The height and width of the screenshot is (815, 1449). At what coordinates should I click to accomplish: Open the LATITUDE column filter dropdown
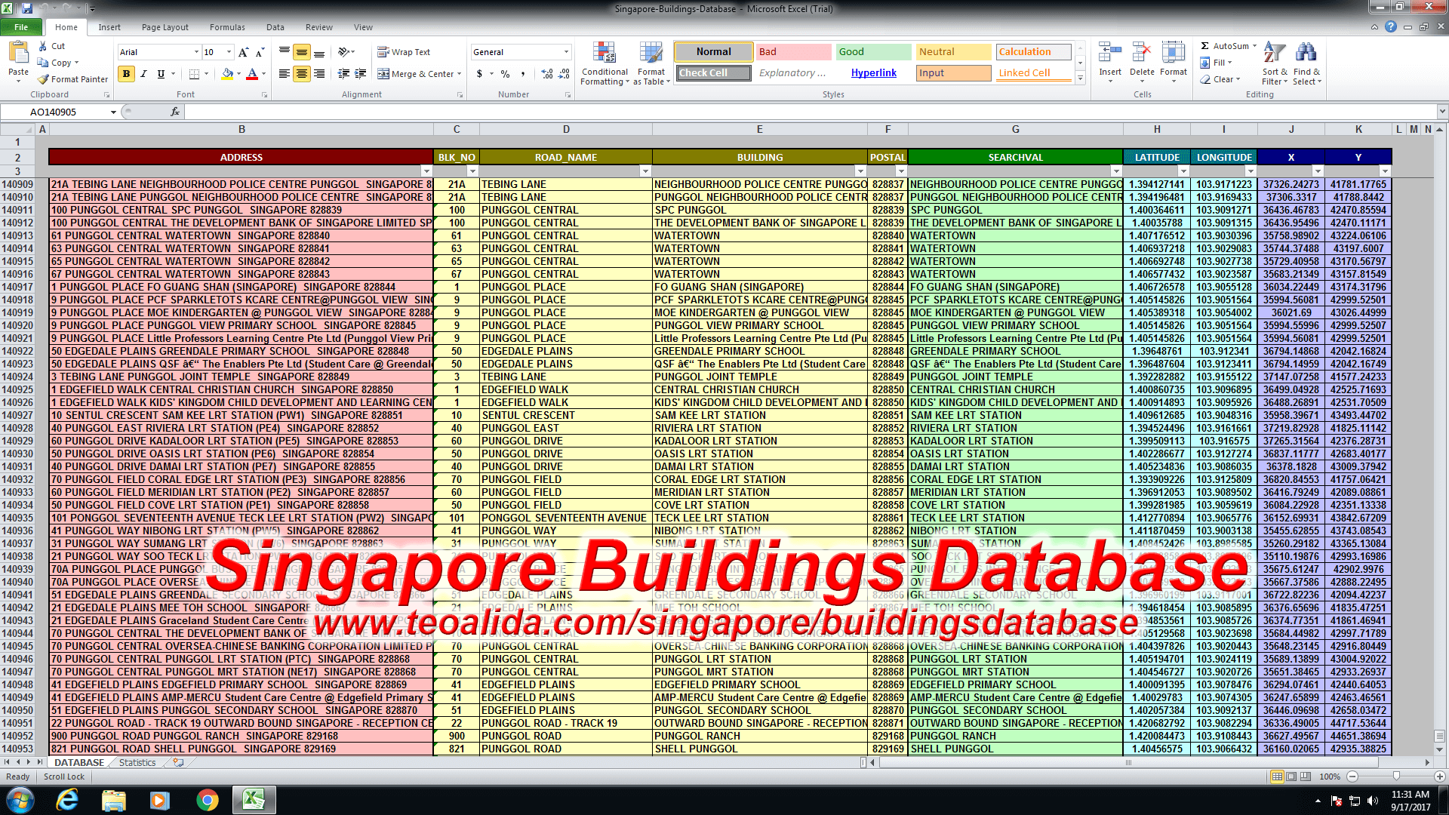1183,171
